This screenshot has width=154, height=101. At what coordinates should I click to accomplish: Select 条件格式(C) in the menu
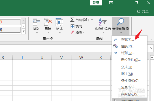(x=129, y=81)
